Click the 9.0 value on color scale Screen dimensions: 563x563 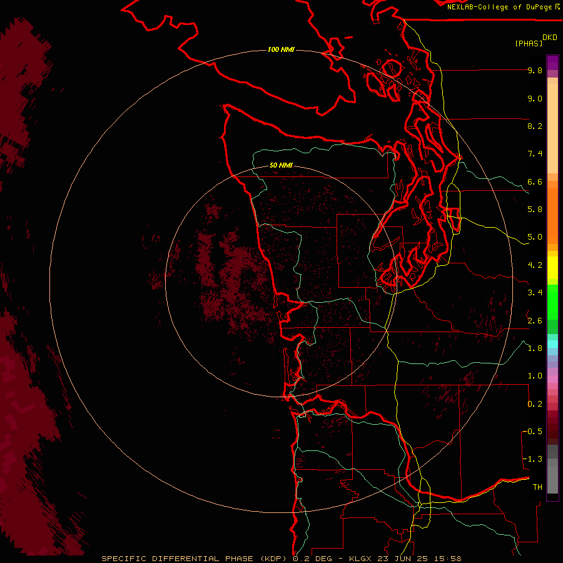click(535, 98)
